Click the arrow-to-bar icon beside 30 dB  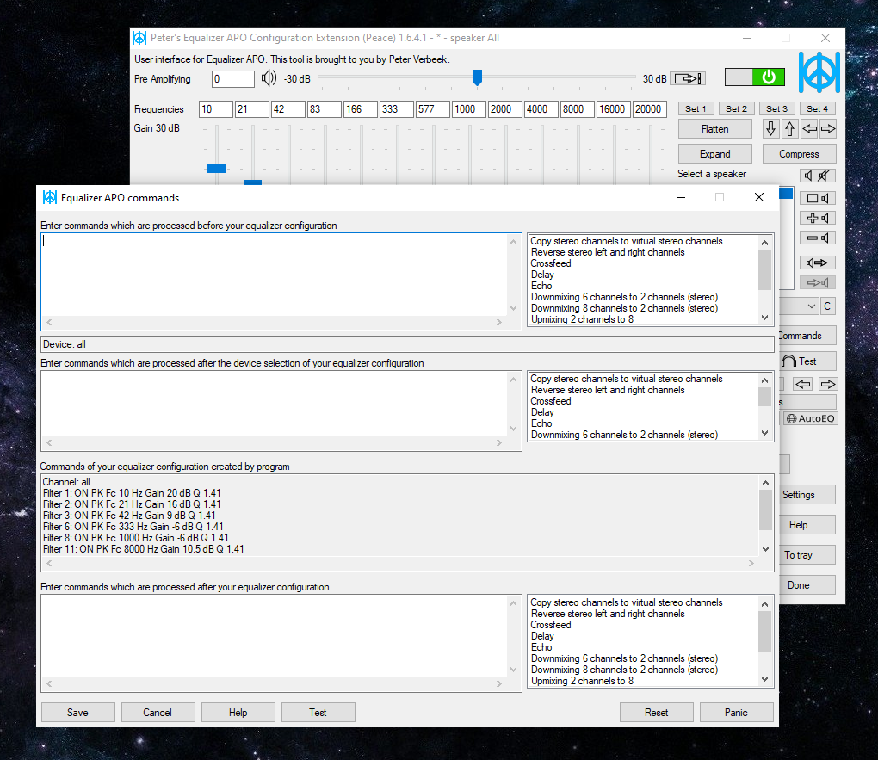click(x=688, y=78)
